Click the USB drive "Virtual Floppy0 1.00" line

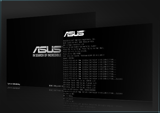point(80,83)
